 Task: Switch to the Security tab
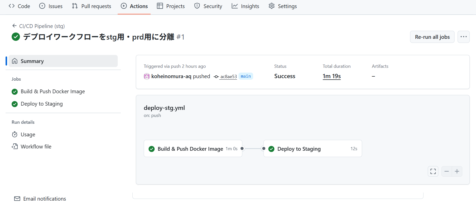click(208, 6)
